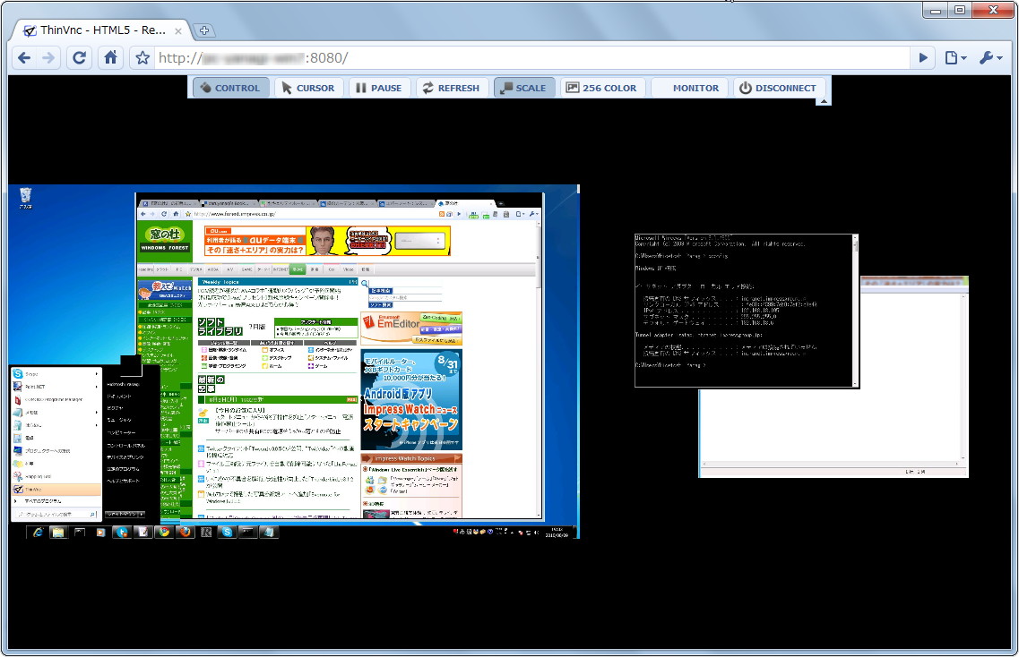
Task: Open Windows Media Player on remote taskbar
Action: pos(100,533)
